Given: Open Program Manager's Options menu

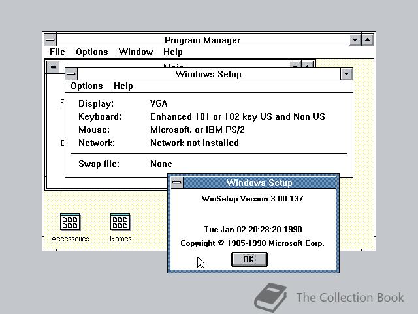Looking at the screenshot, I should point(92,52).
